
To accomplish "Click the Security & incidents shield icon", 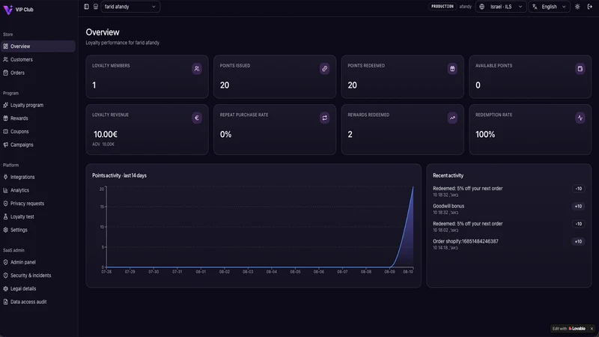I will click(x=5, y=276).
